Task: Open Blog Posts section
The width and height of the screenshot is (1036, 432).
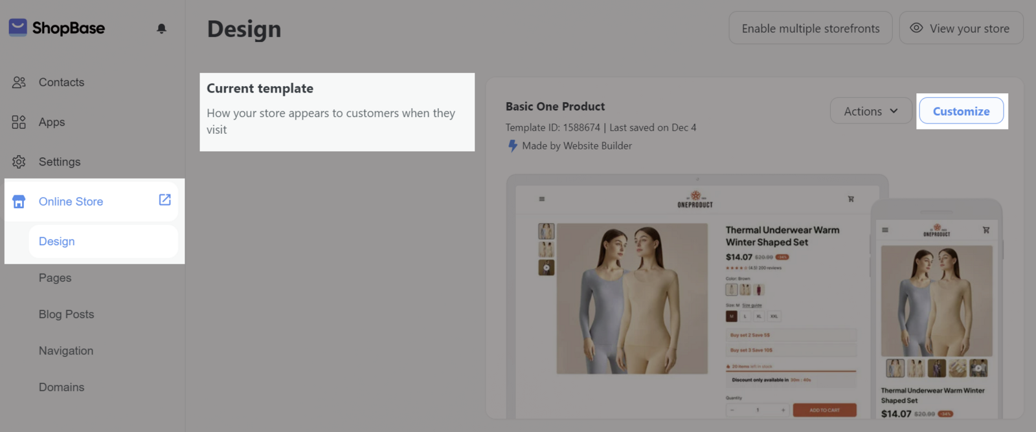Action: point(66,314)
